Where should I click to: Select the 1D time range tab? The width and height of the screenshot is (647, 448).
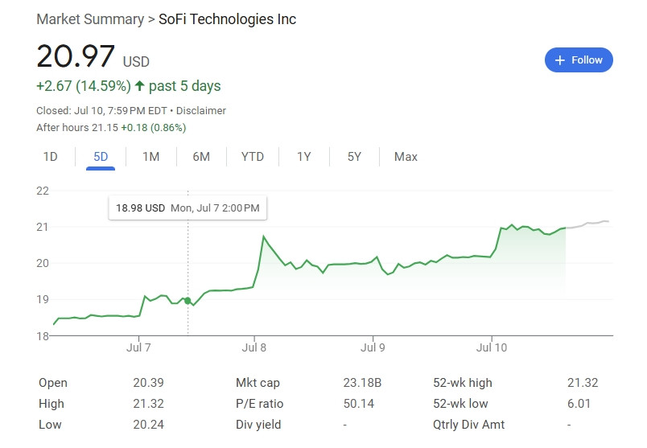pos(51,157)
